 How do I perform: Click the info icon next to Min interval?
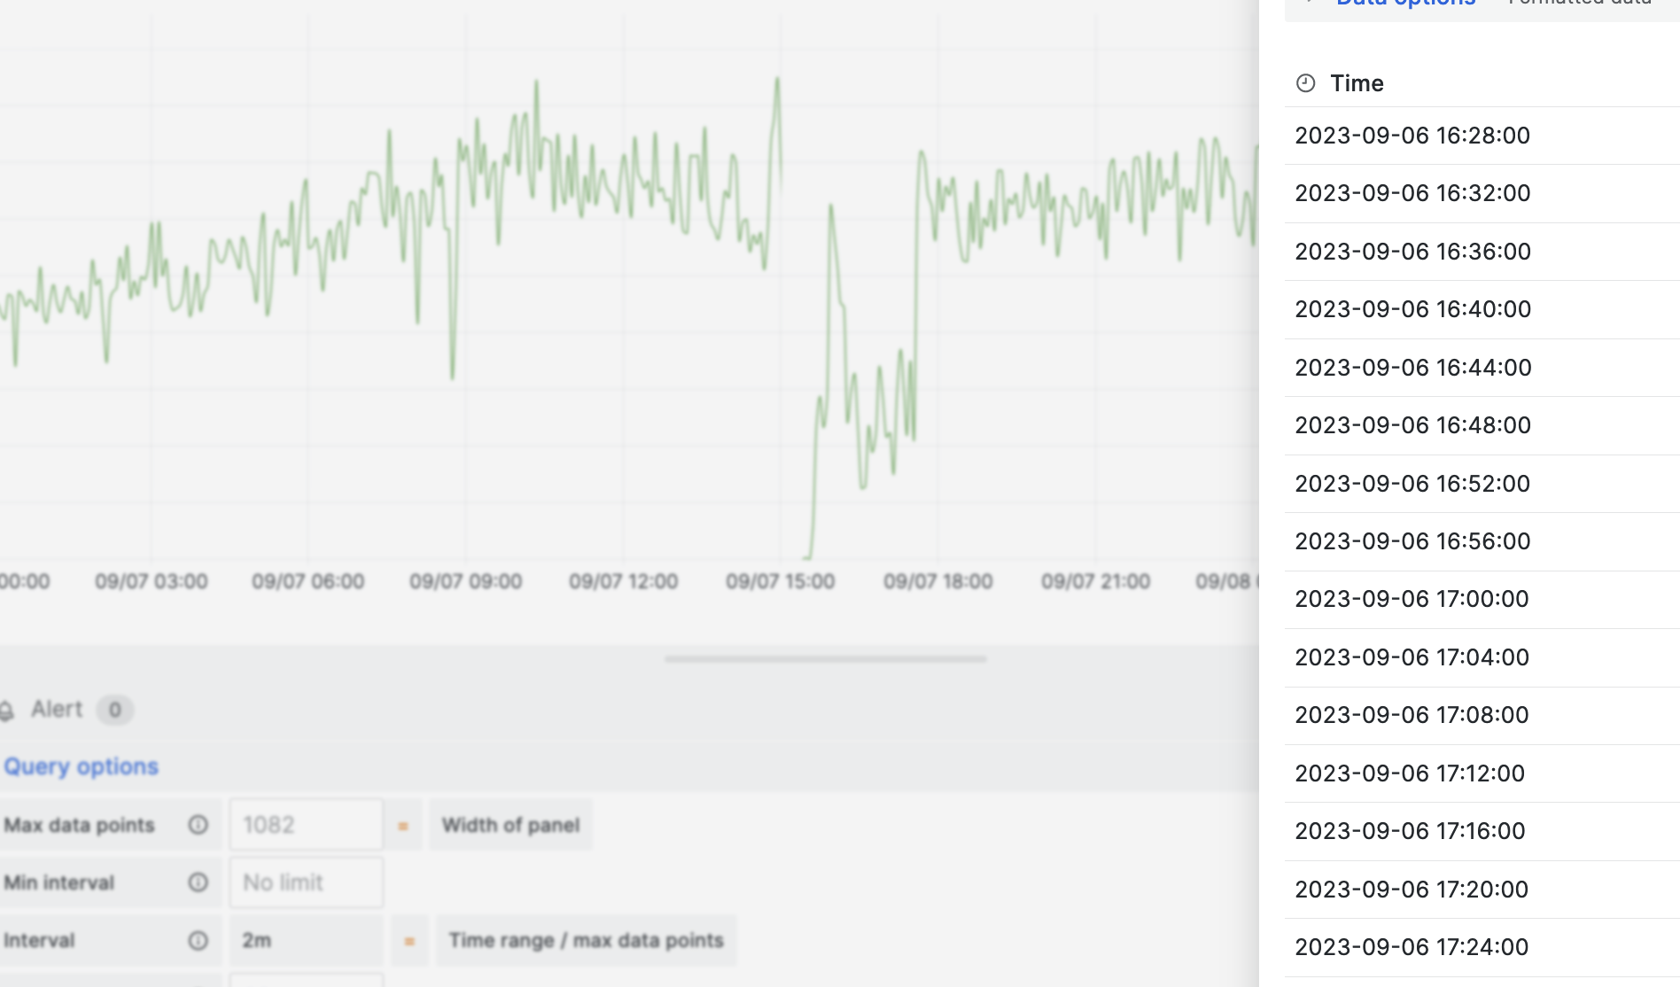coord(197,882)
